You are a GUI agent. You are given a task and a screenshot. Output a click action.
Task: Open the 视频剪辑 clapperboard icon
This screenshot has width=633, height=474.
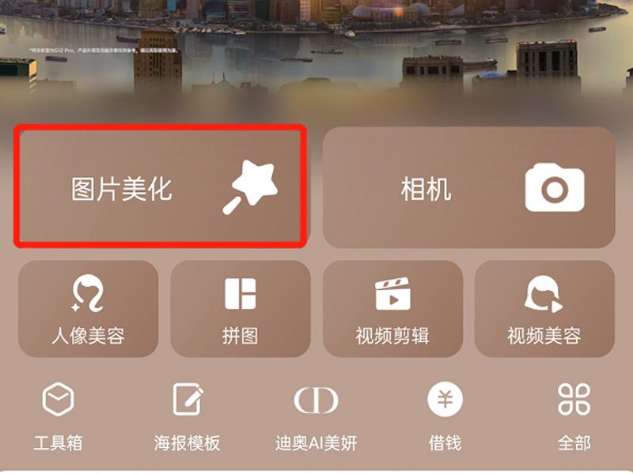(x=392, y=293)
